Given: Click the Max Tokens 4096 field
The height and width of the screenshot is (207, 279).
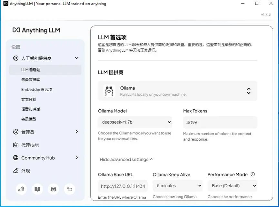Looking at the screenshot, I should pos(220,123).
